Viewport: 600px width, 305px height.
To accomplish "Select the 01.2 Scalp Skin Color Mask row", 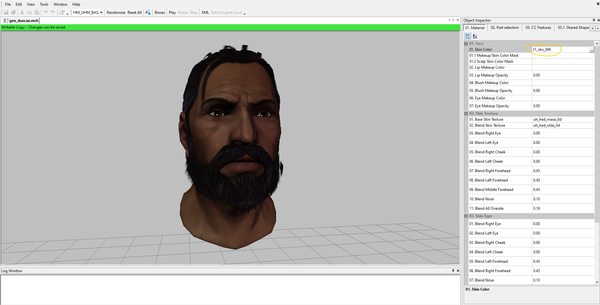I will (531, 61).
